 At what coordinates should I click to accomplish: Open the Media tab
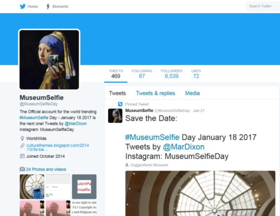coord(192,93)
